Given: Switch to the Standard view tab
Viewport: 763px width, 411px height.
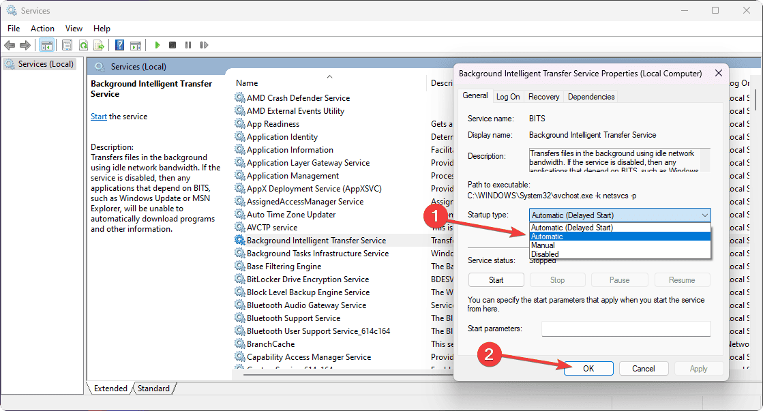Looking at the screenshot, I should pyautogui.click(x=153, y=389).
